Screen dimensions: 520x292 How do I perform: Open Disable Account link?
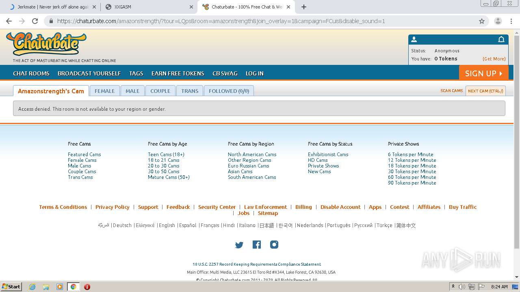340,207
